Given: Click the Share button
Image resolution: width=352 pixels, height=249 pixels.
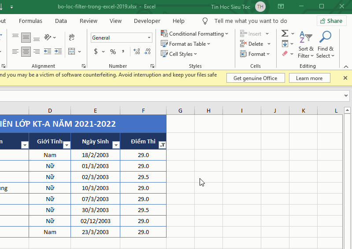Looking at the screenshot, I should [x=331, y=21].
